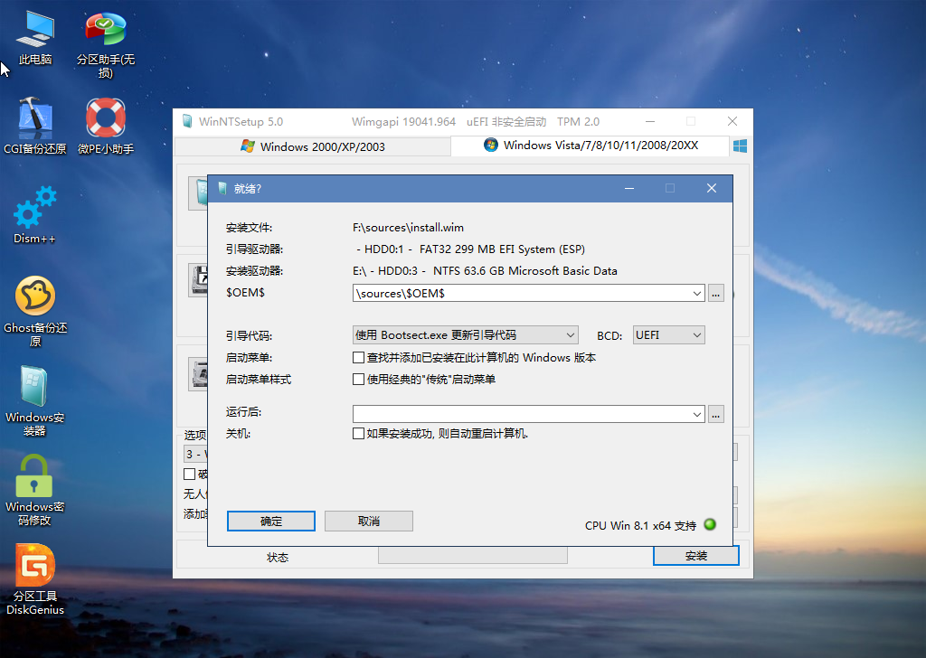The width and height of the screenshot is (926, 658).
Task: Minimize the WinNTSetup window
Action: (x=650, y=122)
